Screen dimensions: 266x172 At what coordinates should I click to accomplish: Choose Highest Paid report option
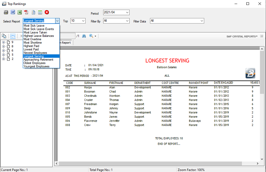pos(41,46)
